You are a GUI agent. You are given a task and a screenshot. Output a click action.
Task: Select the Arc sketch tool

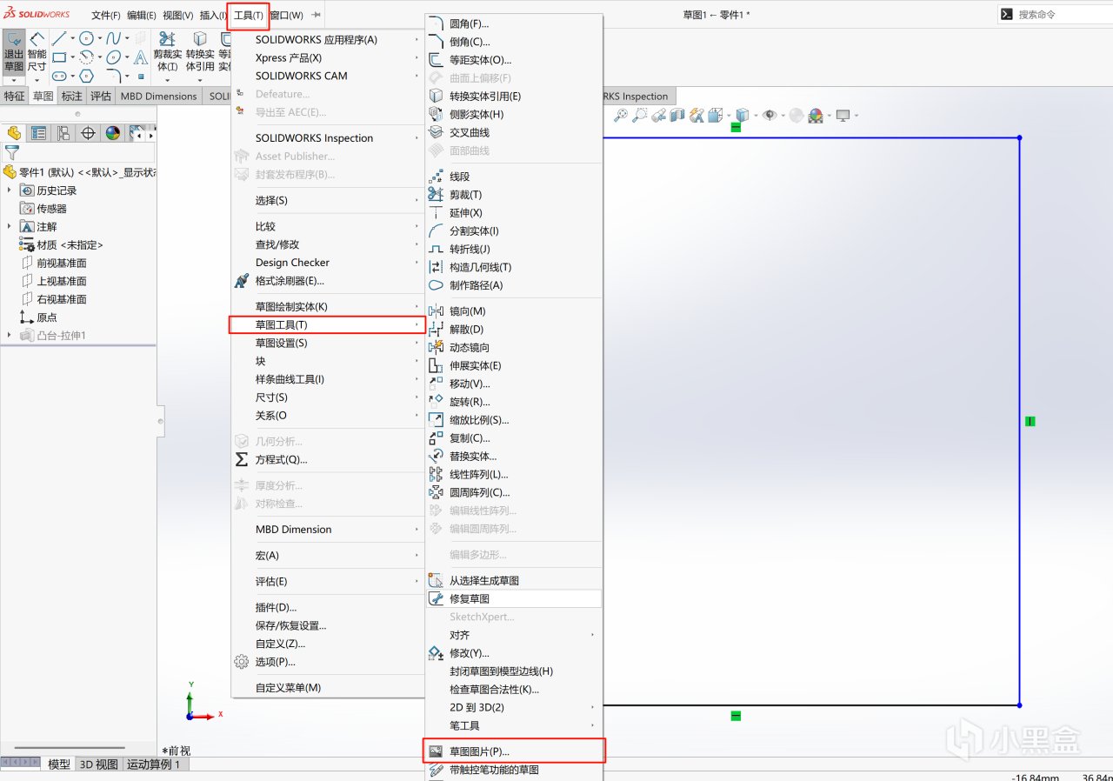(86, 57)
